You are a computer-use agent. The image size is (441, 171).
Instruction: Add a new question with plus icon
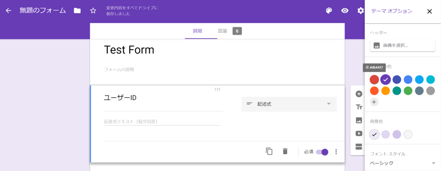(x=359, y=94)
